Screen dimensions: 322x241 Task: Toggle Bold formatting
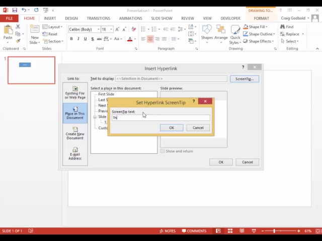pos(71,39)
